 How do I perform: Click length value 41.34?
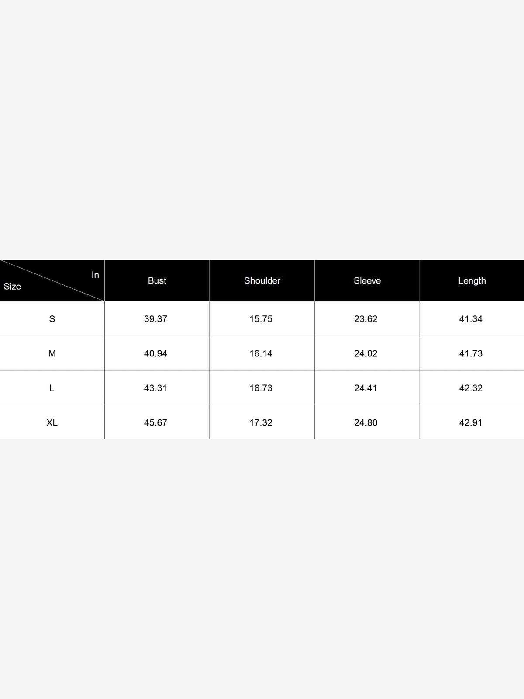tap(471, 319)
